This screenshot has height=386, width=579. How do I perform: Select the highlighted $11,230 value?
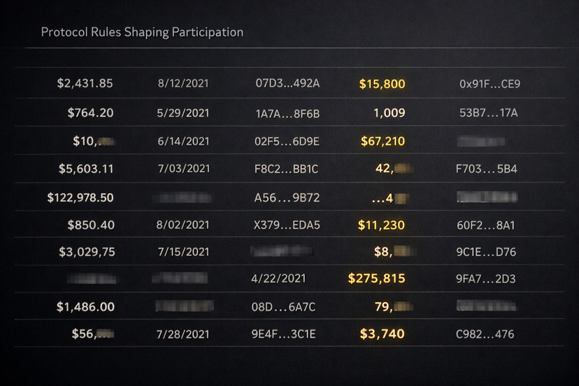(x=381, y=225)
